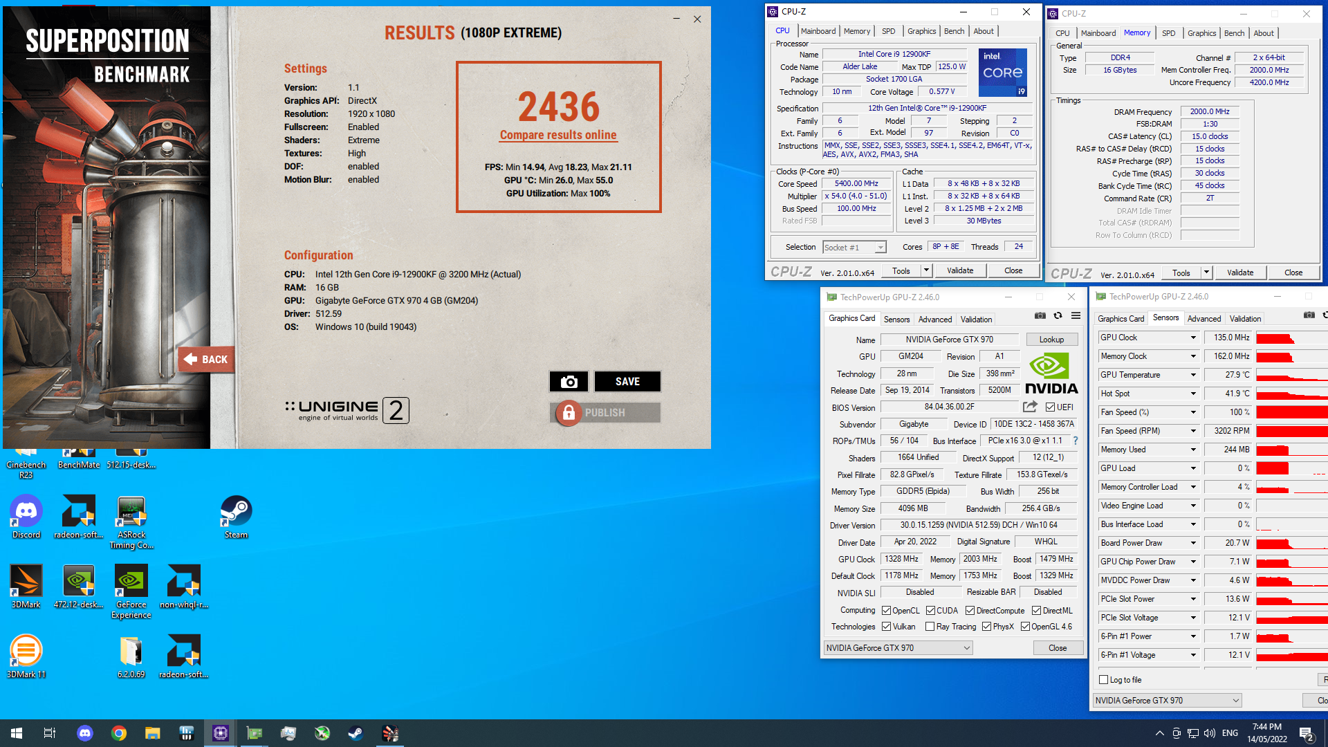Open File Explorer from the taskbar
Image resolution: width=1328 pixels, height=747 pixels.
tap(153, 733)
